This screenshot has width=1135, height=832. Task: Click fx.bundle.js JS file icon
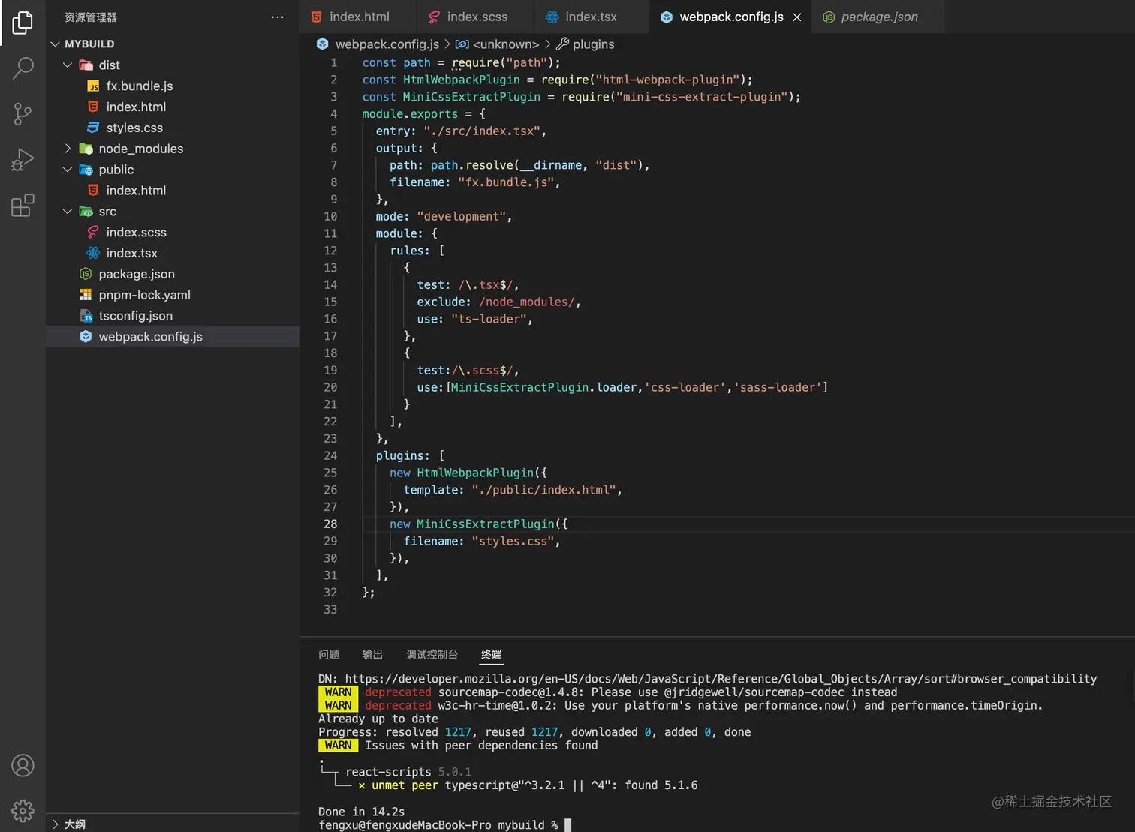pyautogui.click(x=93, y=86)
